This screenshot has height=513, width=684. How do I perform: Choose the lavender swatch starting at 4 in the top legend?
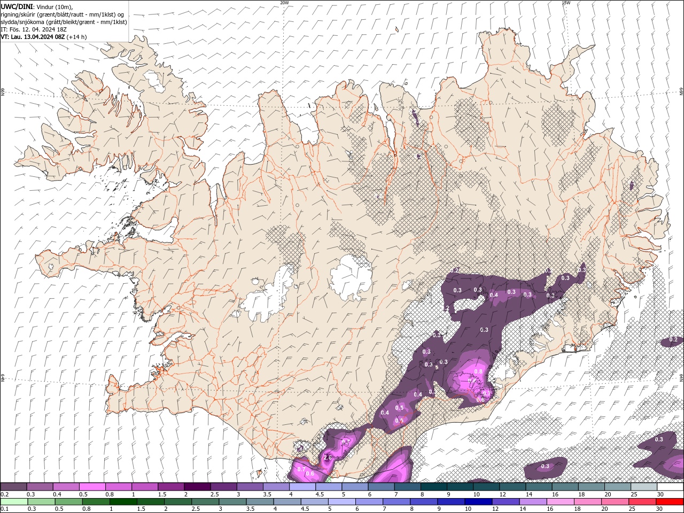tap(302, 487)
